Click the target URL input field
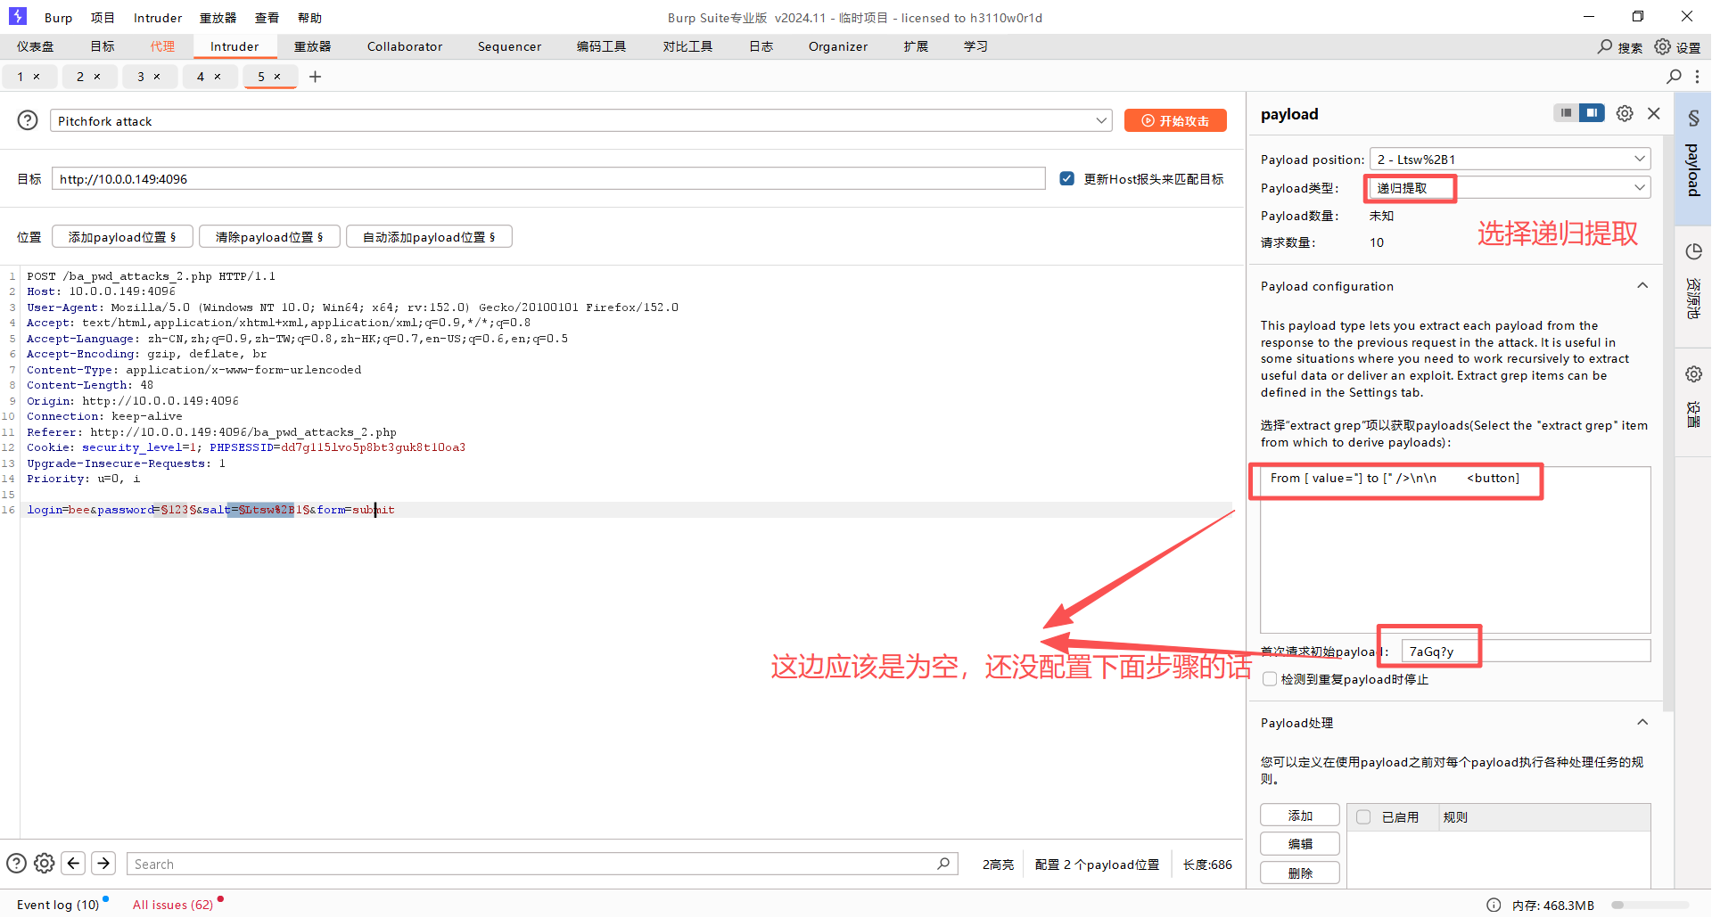Screen dimensions: 1712x918 click(x=548, y=178)
